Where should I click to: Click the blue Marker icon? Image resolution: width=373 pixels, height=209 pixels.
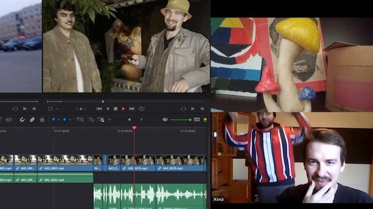point(65,120)
